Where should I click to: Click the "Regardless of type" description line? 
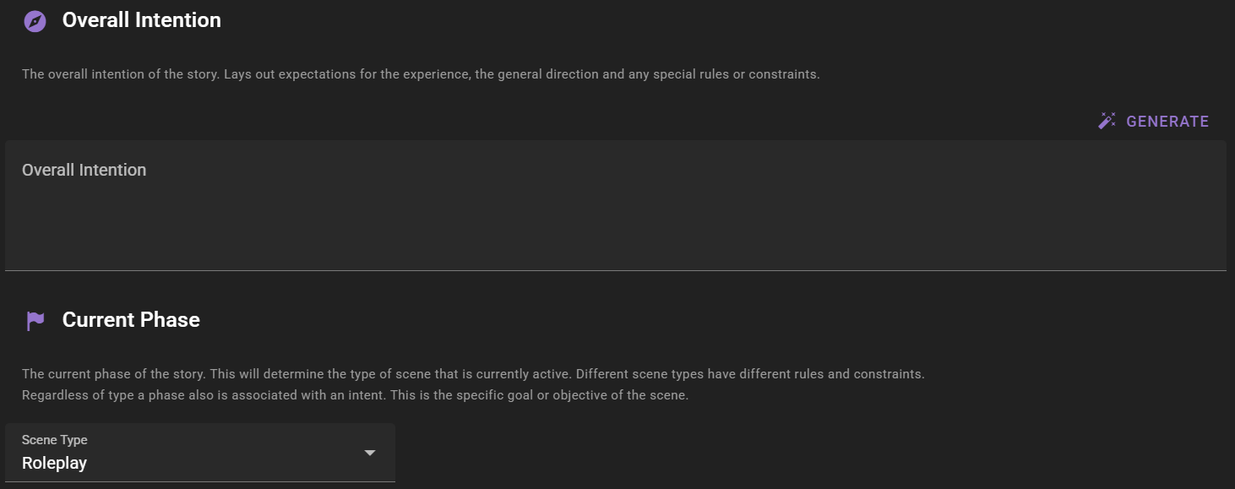tap(355, 394)
